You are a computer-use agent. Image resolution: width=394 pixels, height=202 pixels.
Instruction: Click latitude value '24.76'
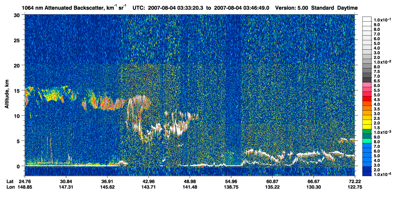click(25, 181)
